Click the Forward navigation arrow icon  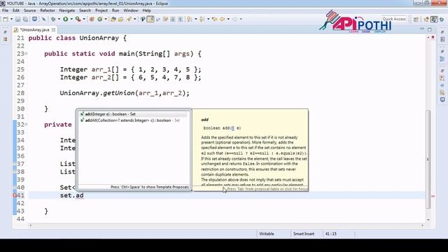(234, 19)
